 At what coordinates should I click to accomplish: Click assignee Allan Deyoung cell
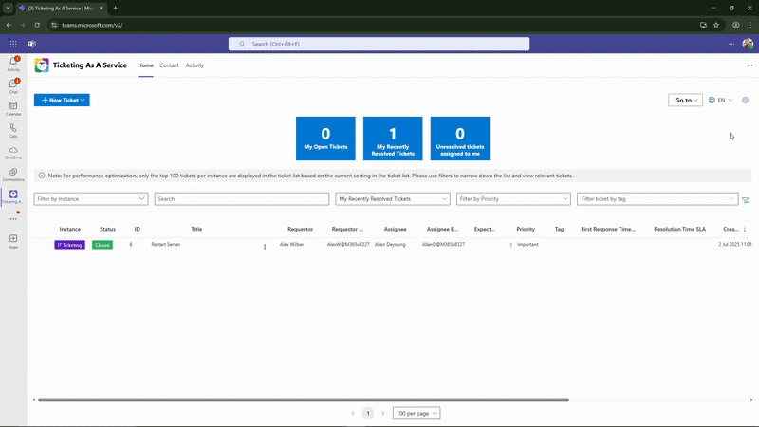pyautogui.click(x=390, y=245)
